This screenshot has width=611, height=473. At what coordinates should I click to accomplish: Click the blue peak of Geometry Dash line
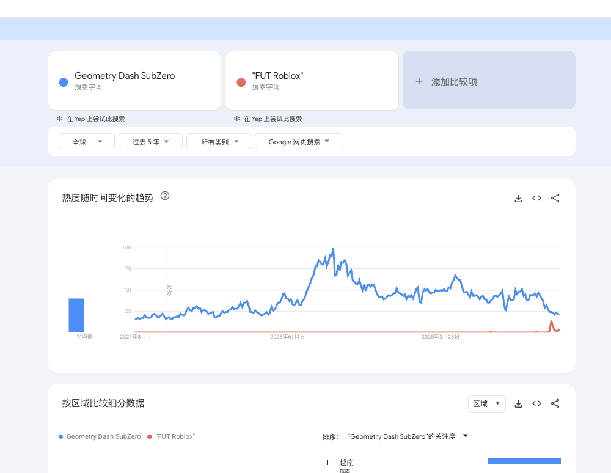333,249
